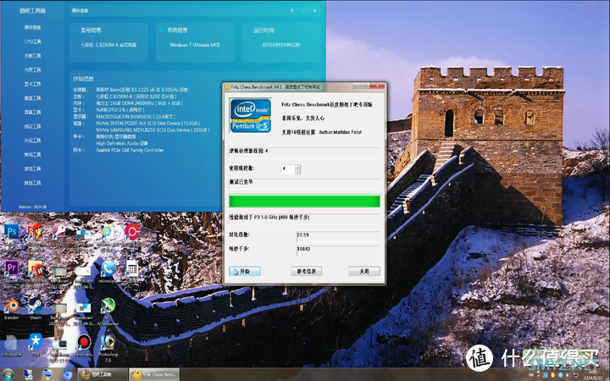Select 综合工具 in toolbox sidebar
This screenshot has height=381, width=610.
pyautogui.click(x=33, y=126)
